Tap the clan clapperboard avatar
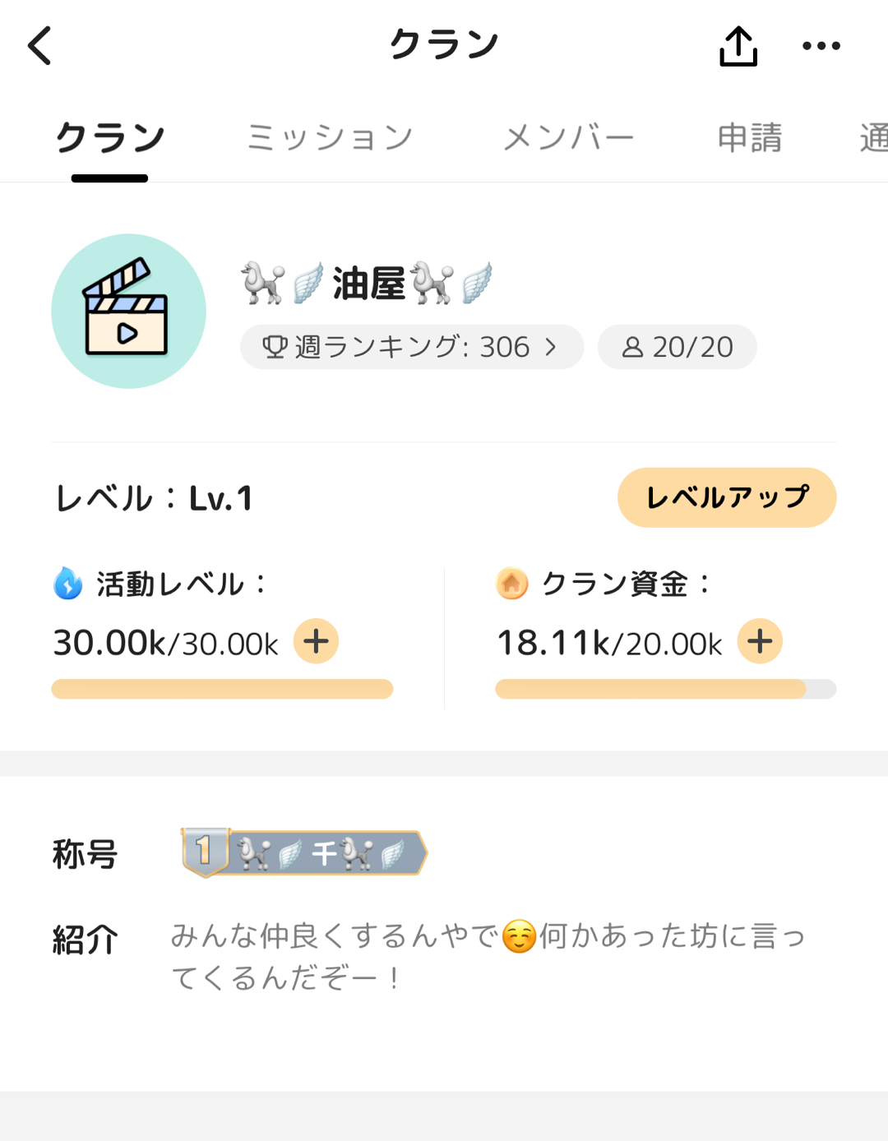The height and width of the screenshot is (1141, 888). 128,311
